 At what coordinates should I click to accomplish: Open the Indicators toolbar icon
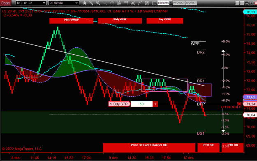tap(140, 3)
